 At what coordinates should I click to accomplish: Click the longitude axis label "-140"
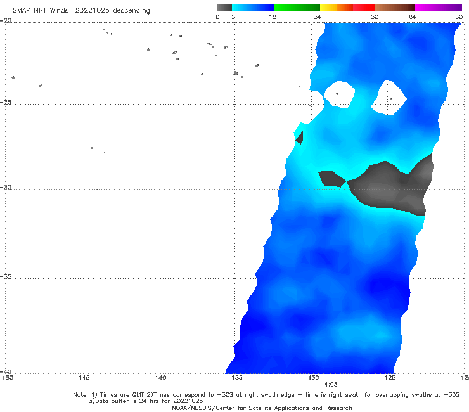[x=158, y=378]
